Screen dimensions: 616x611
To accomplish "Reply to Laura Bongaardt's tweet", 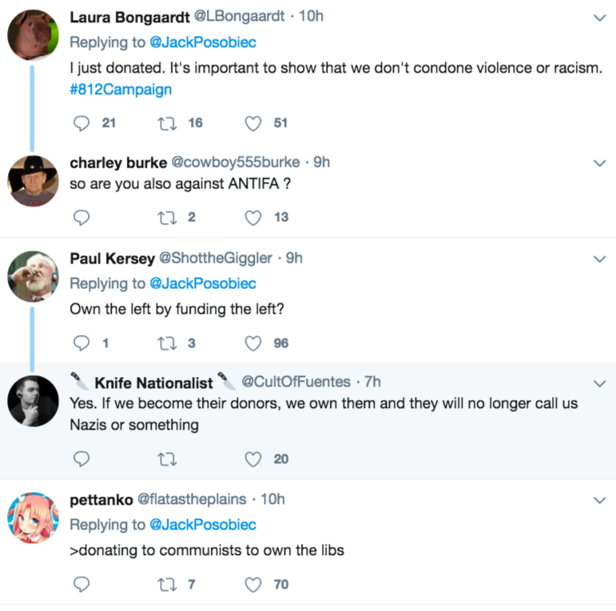I will point(81,123).
